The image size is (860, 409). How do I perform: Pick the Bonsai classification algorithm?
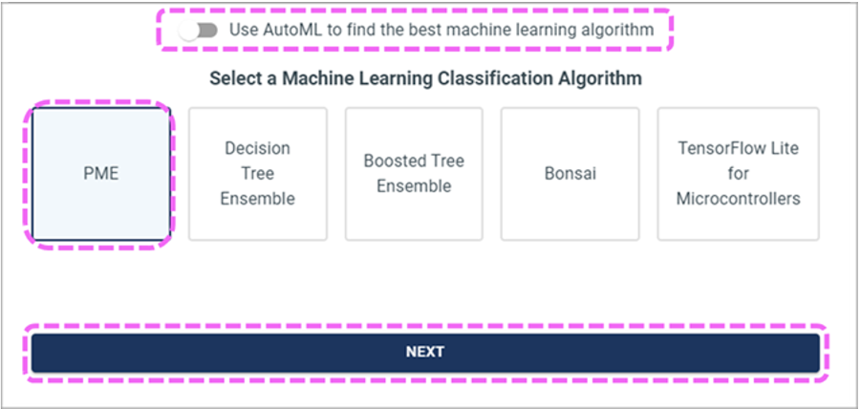pyautogui.click(x=570, y=174)
